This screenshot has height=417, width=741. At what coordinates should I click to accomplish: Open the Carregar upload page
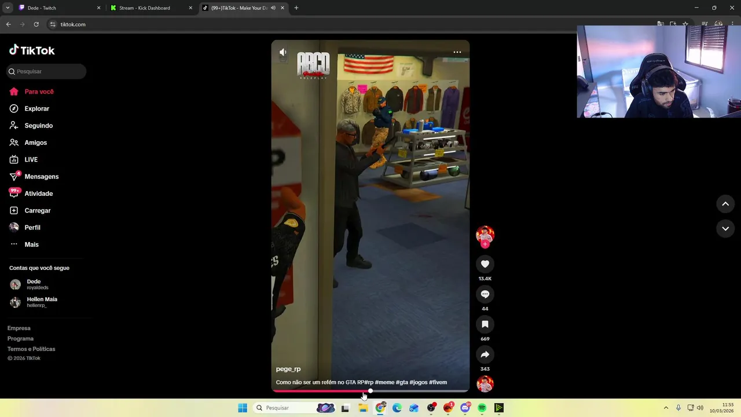(30, 211)
